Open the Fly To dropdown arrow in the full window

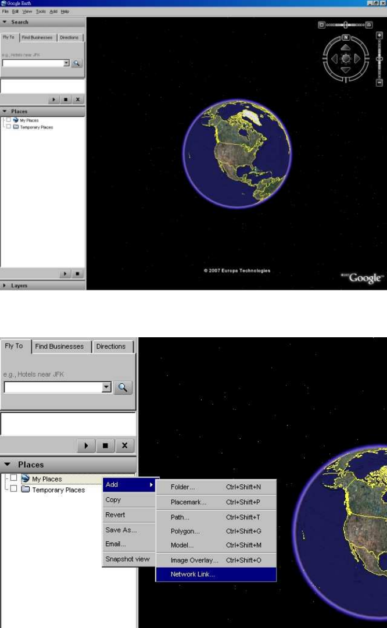point(66,63)
